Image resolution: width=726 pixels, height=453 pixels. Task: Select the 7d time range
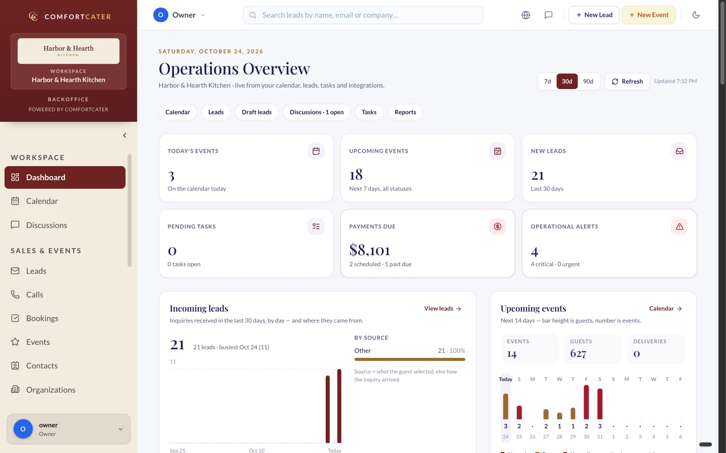click(x=547, y=82)
